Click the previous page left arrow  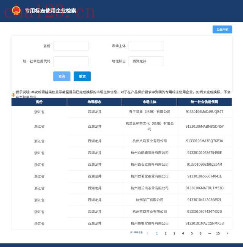[x=147, y=233]
